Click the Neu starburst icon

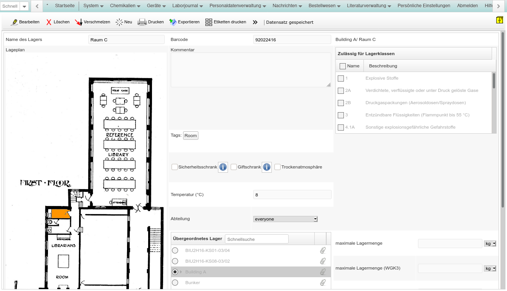119,22
